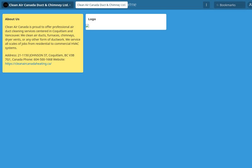The width and height of the screenshot is (252, 168).
Task: Click the address line starting 'Address: 21-1150 JOHNSON ST'
Action: pos(40,57)
